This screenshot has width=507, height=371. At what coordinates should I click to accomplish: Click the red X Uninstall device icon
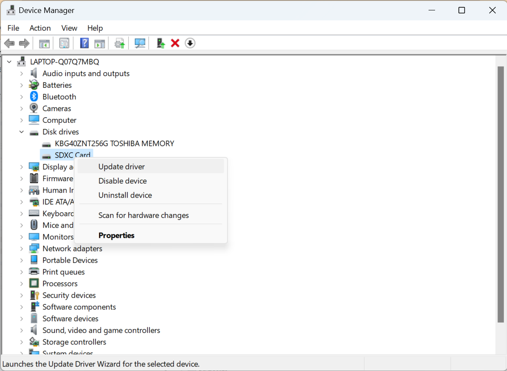pos(175,43)
